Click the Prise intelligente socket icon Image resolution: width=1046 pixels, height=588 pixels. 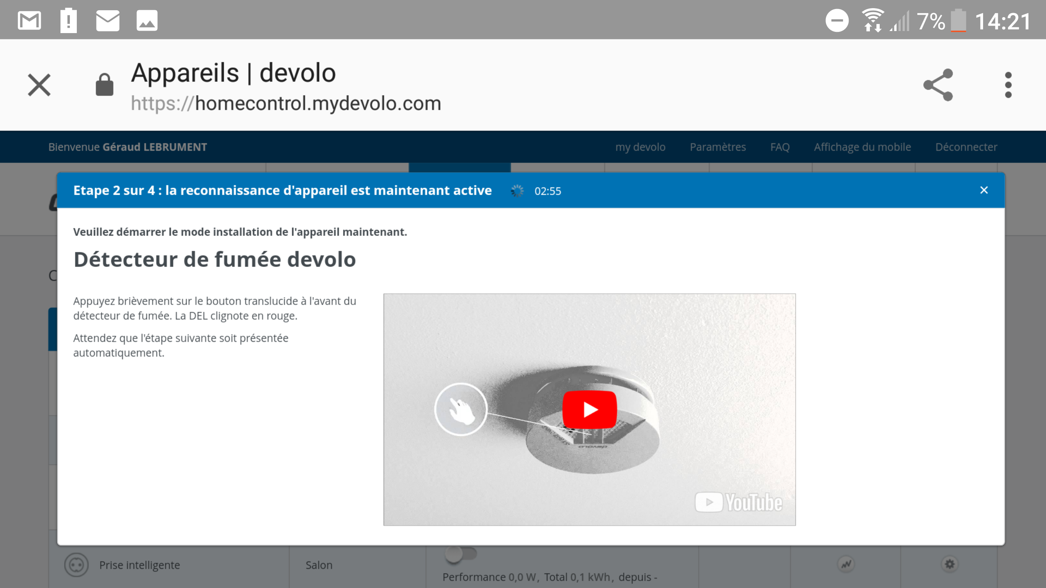(76, 565)
